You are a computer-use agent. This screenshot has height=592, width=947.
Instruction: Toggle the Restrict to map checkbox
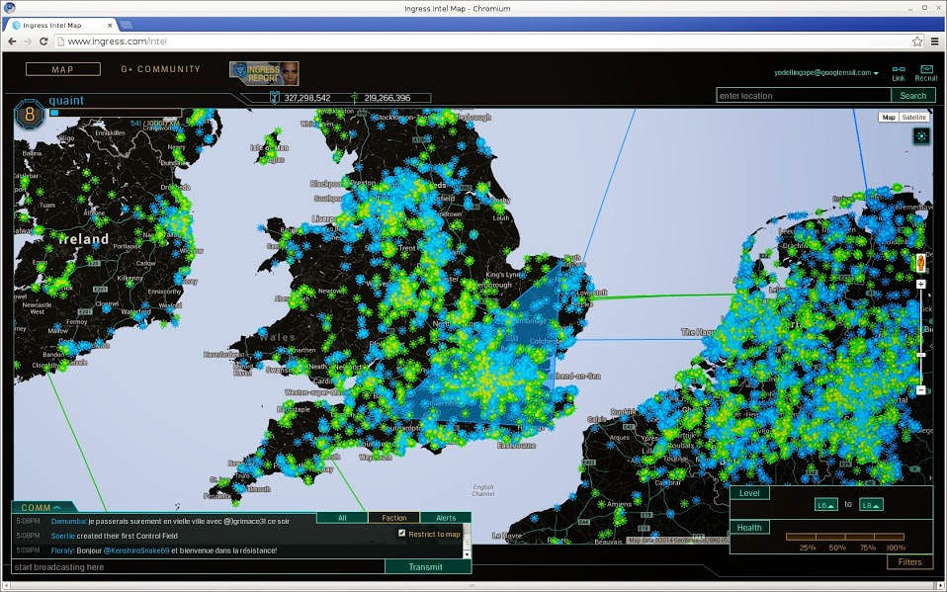click(x=401, y=534)
